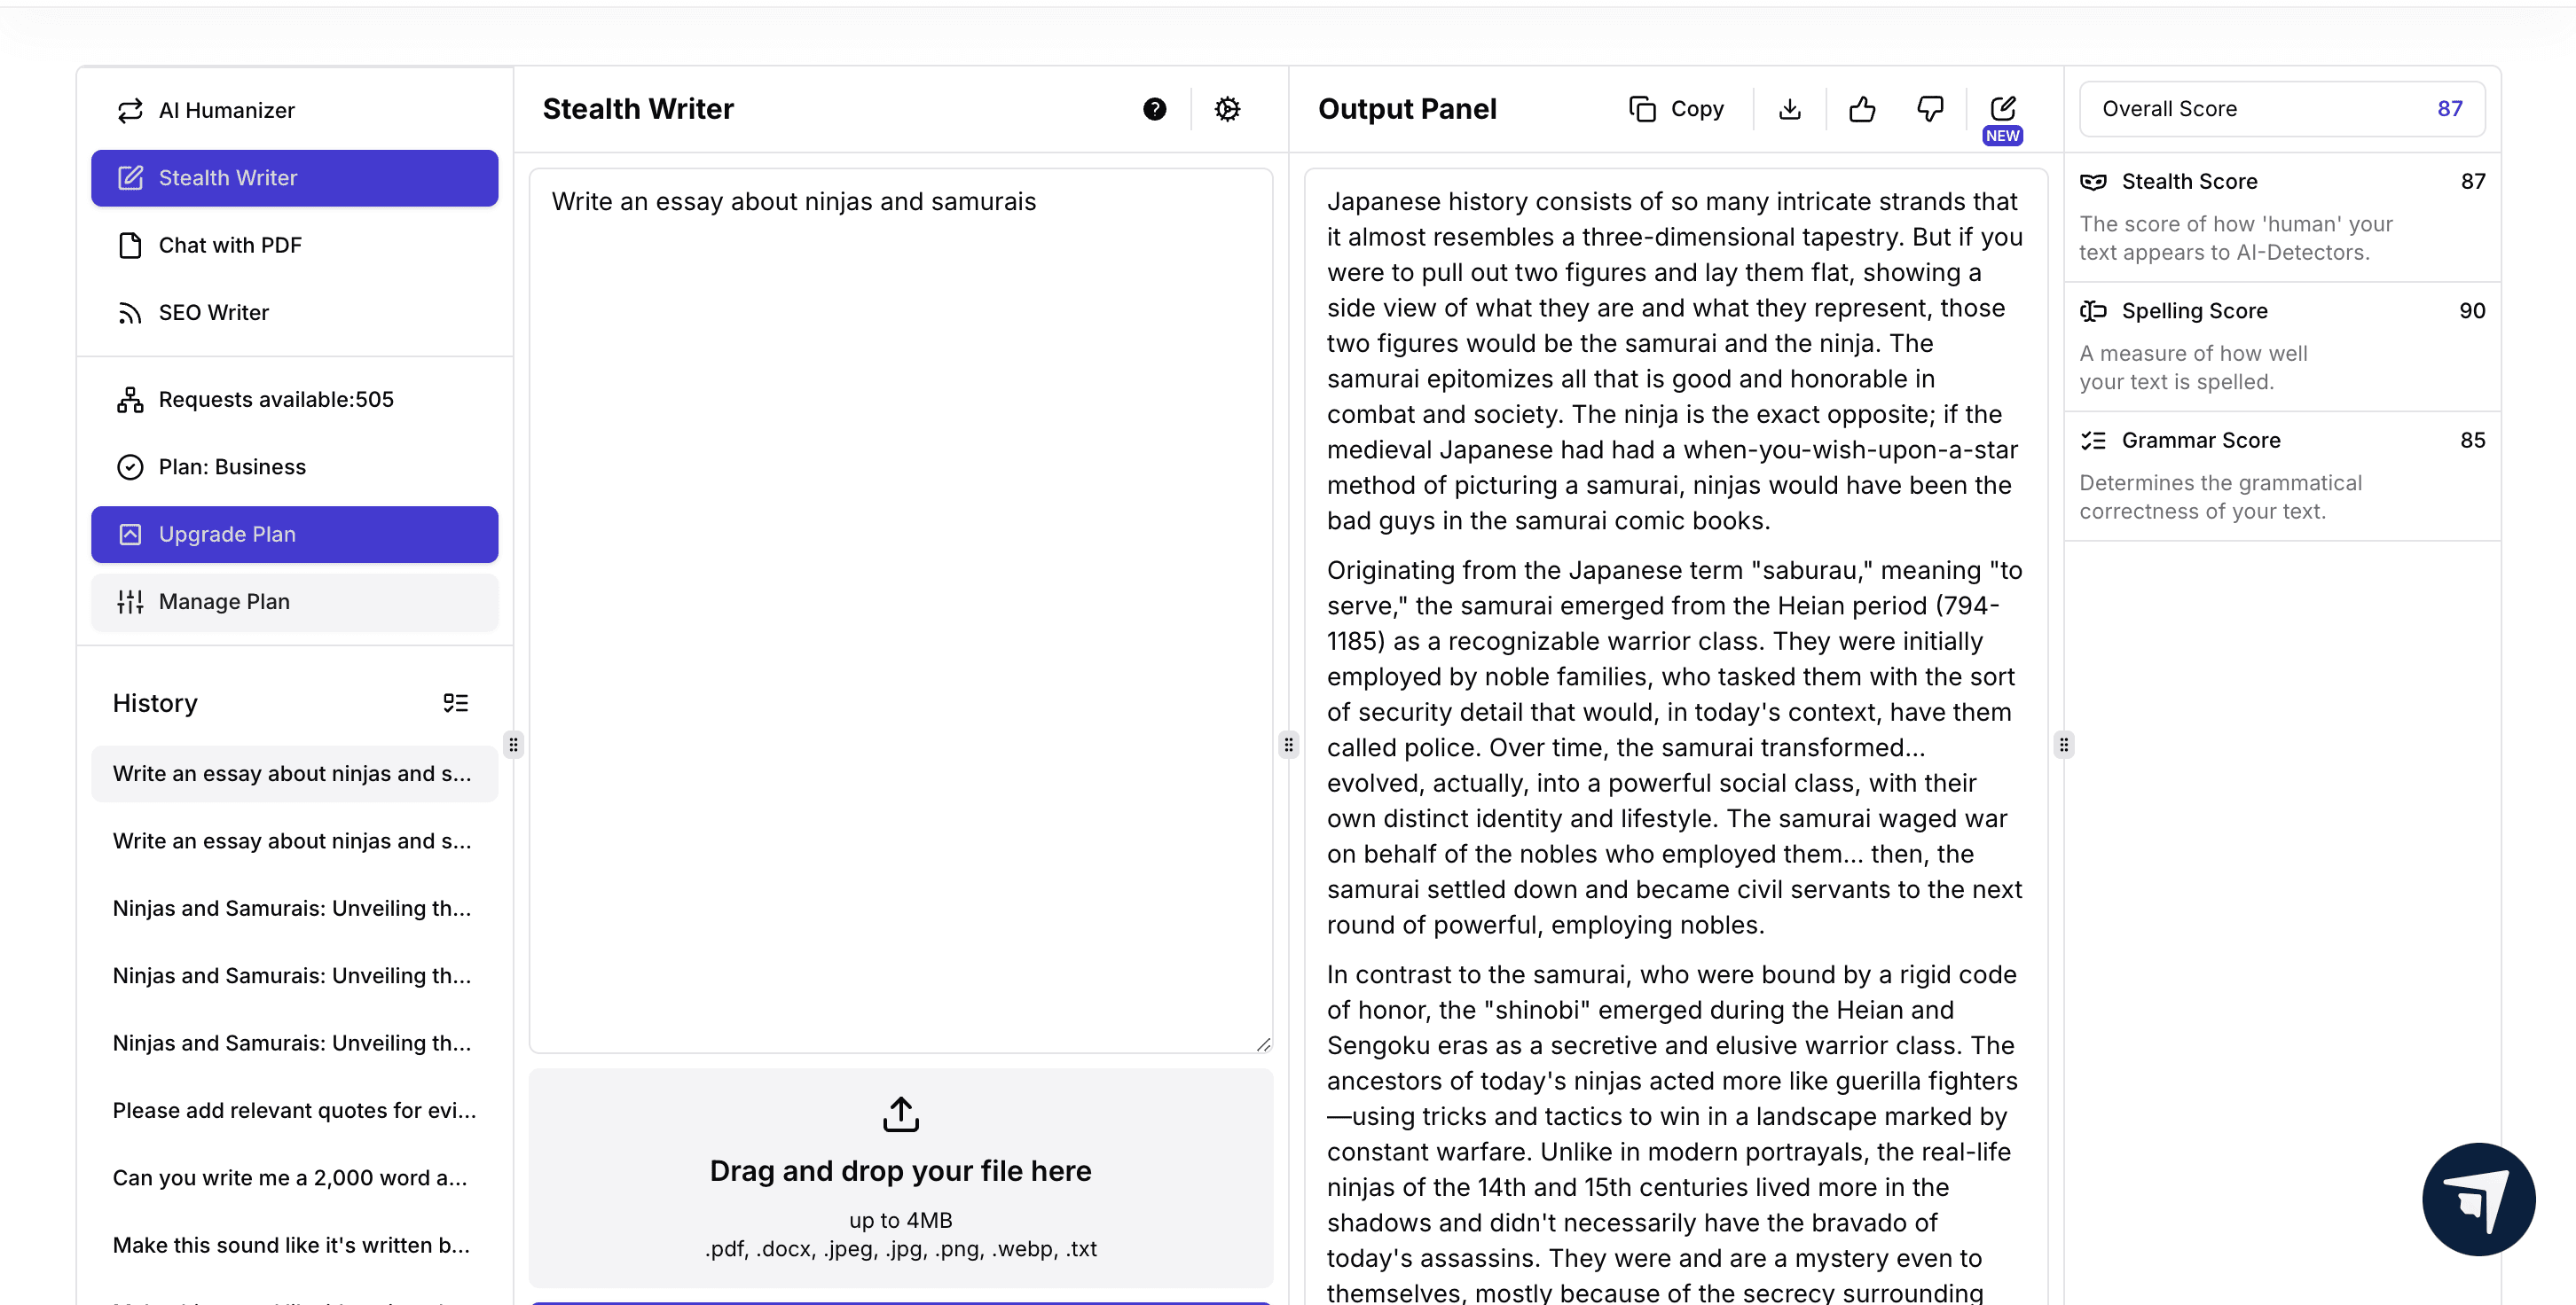
Task: Open 'Please add relevant quotes' history entry
Action: click(x=294, y=1110)
